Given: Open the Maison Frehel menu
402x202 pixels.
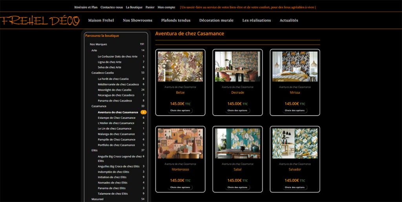Looking at the screenshot, I should (101, 20).
